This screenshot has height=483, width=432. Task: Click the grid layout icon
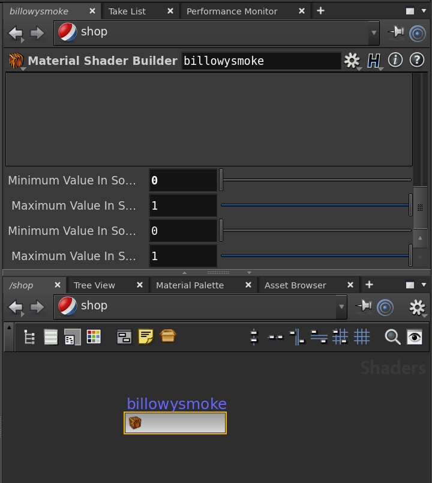(362, 337)
